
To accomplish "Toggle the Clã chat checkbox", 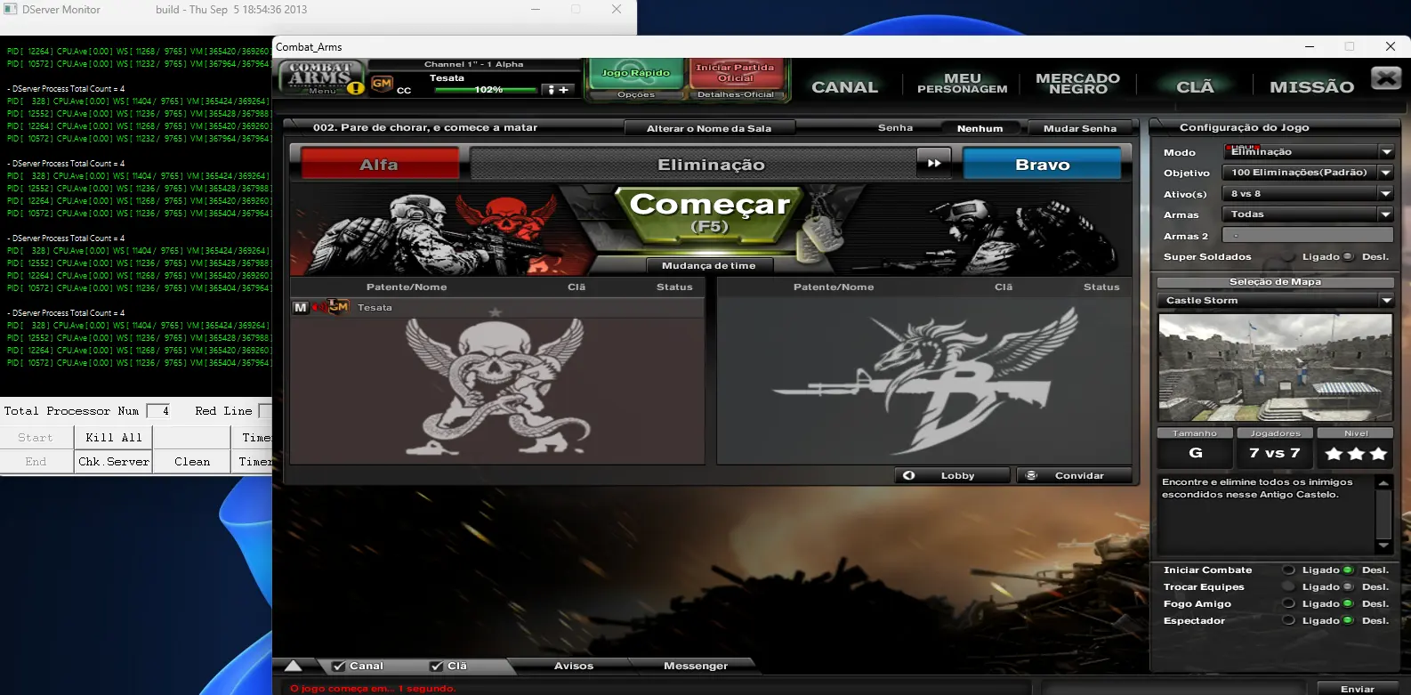I will [x=437, y=666].
